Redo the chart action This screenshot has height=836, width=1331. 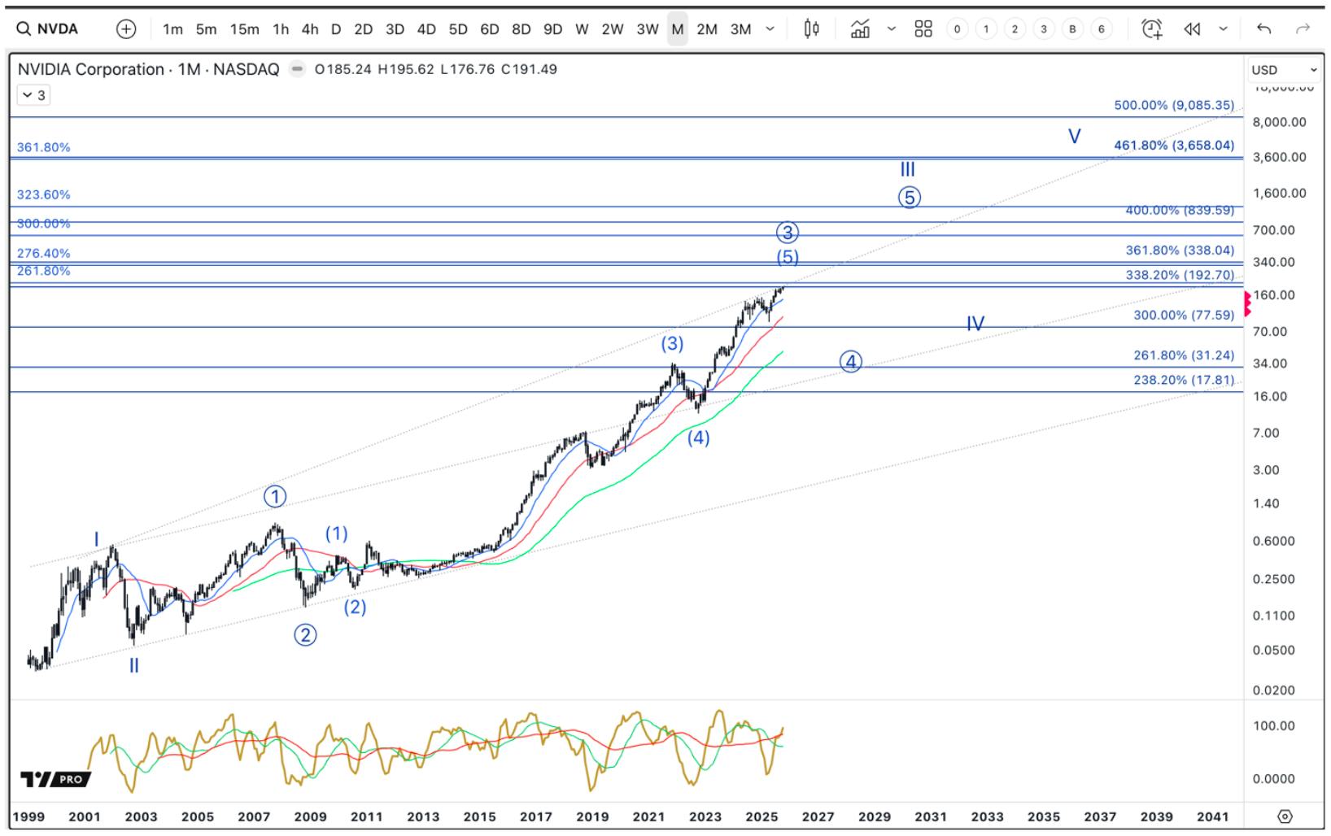click(1303, 29)
